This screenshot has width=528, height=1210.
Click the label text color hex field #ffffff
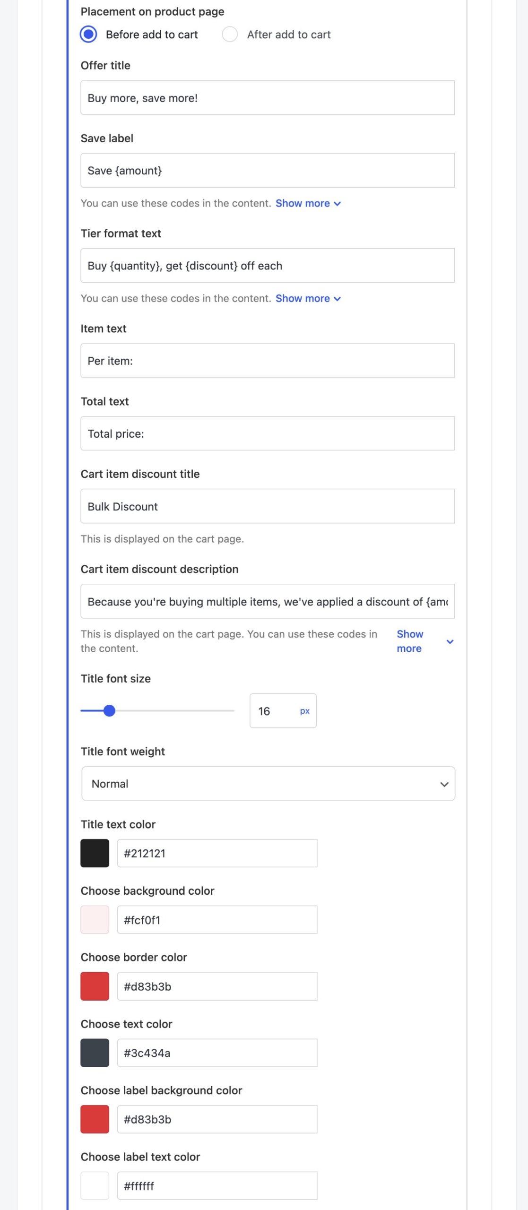(x=217, y=1185)
